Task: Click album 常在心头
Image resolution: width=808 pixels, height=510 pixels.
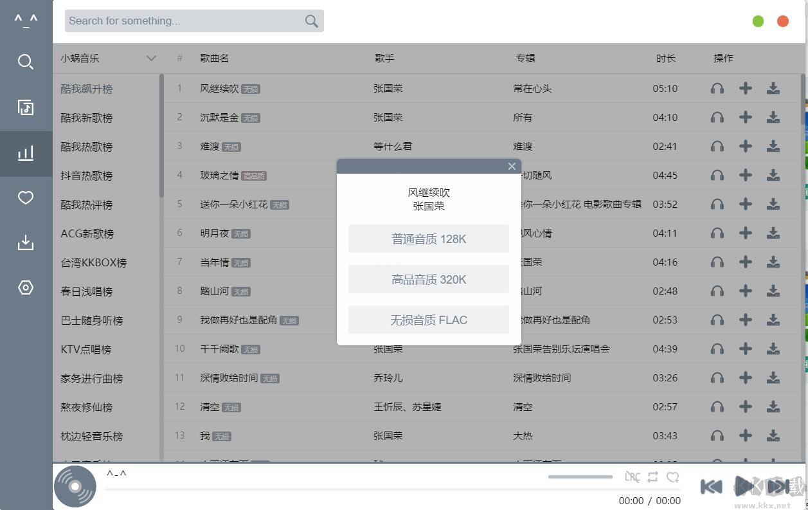Action: pyautogui.click(x=532, y=89)
